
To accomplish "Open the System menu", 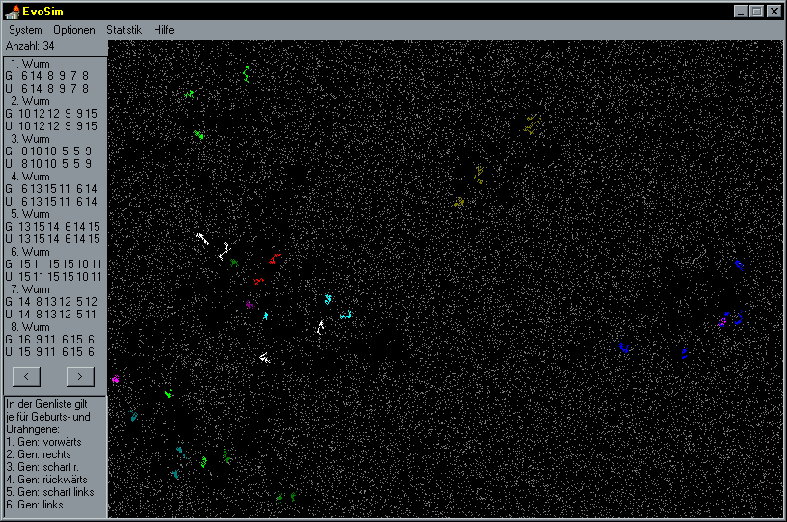I will point(25,30).
